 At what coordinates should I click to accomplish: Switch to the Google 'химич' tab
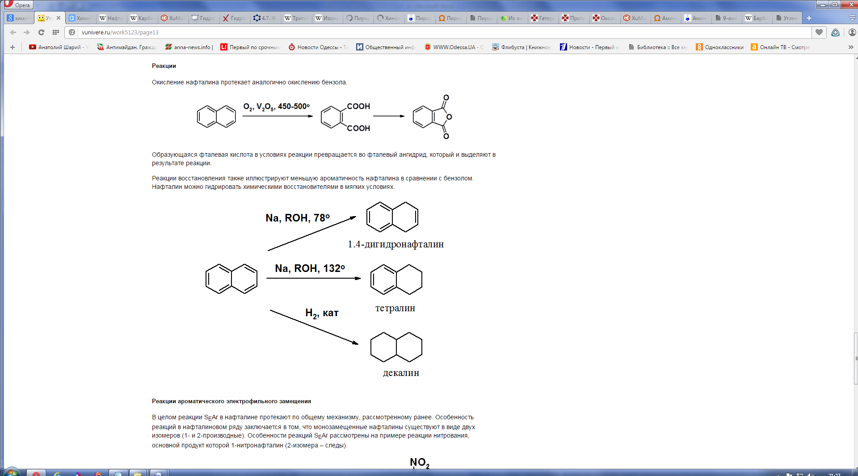tap(19, 18)
